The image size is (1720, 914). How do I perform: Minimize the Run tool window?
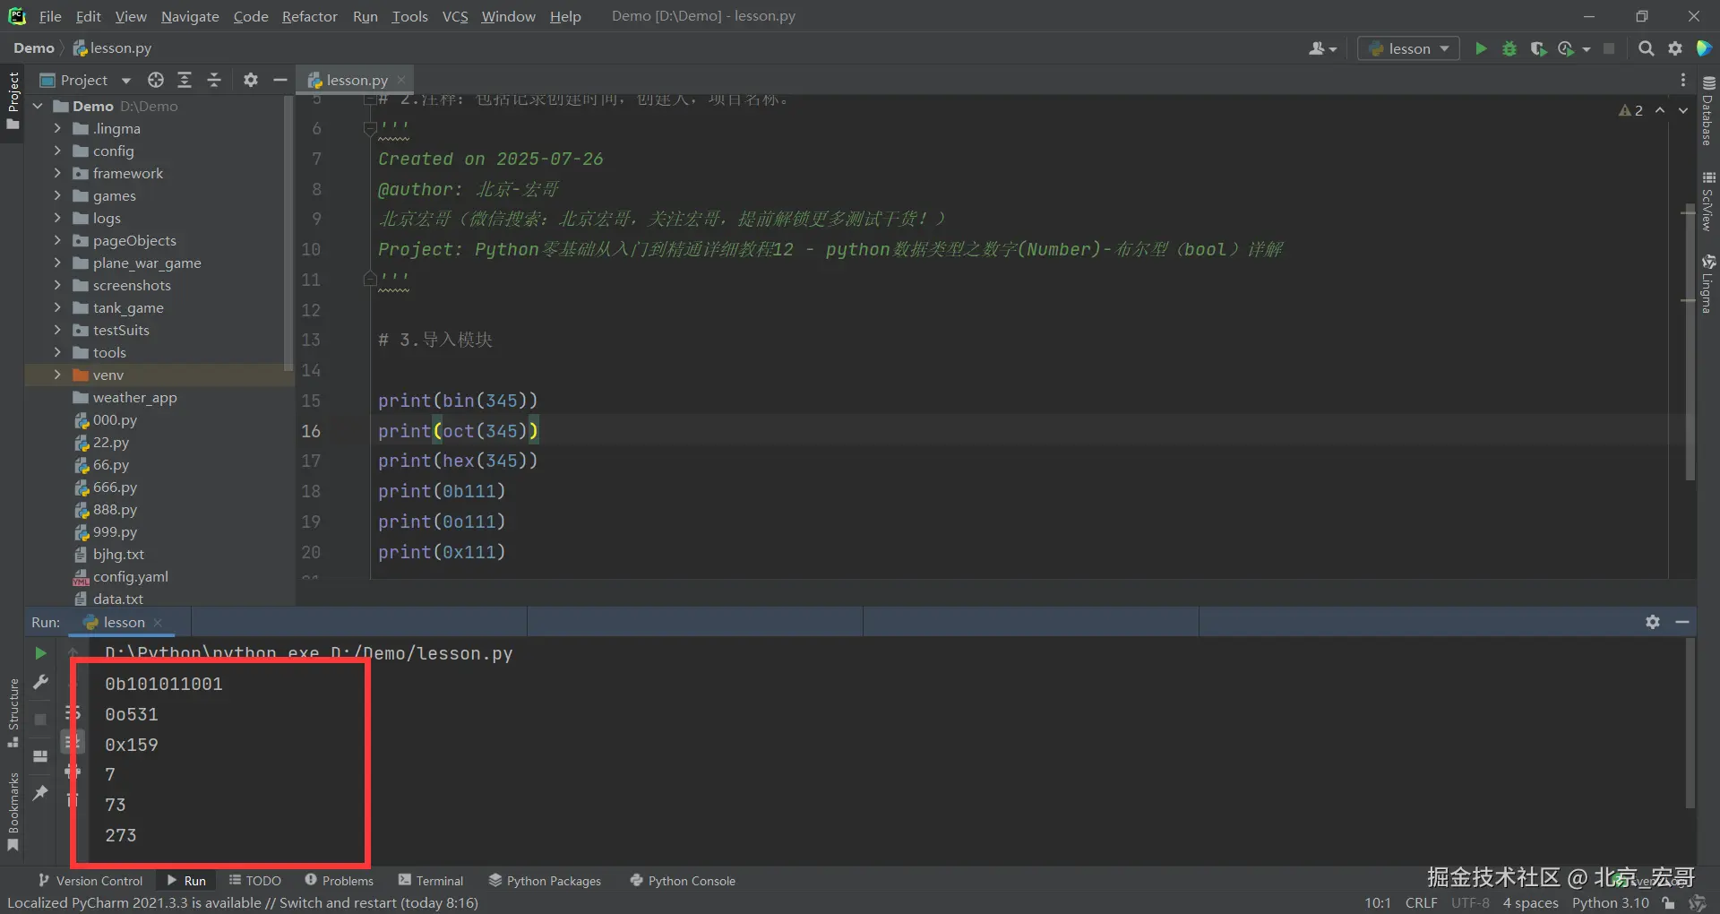(1682, 622)
